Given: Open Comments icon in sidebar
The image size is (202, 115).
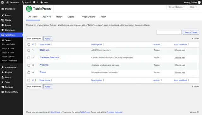Looking at the screenshot, I should coord(3,30).
